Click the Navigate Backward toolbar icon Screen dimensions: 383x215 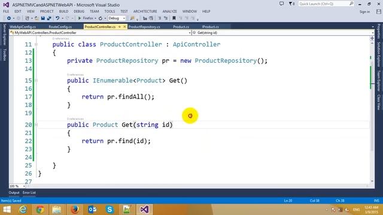click(9, 19)
